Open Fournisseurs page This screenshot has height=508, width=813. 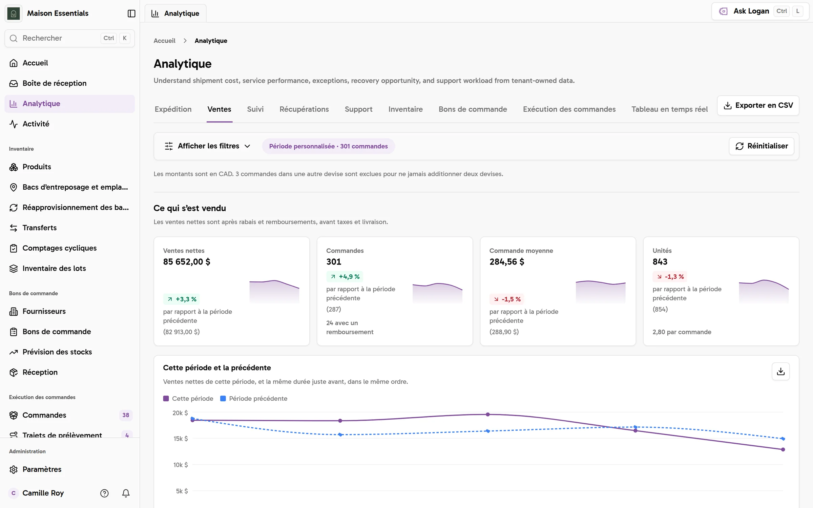tap(69, 311)
